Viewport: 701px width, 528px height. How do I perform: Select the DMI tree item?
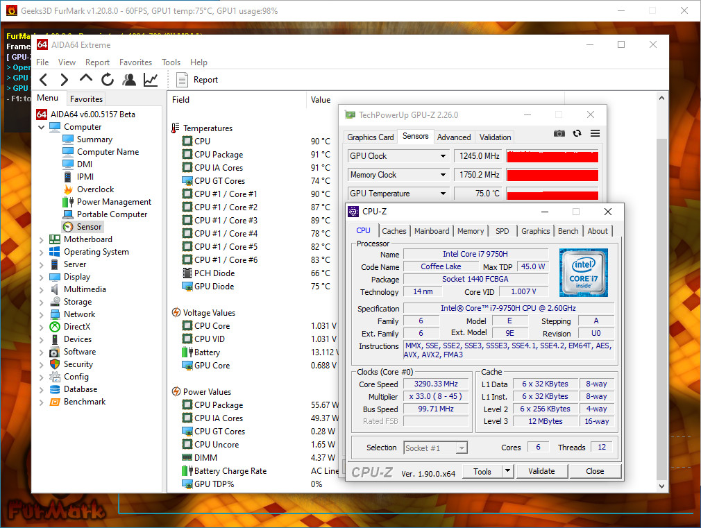85,164
